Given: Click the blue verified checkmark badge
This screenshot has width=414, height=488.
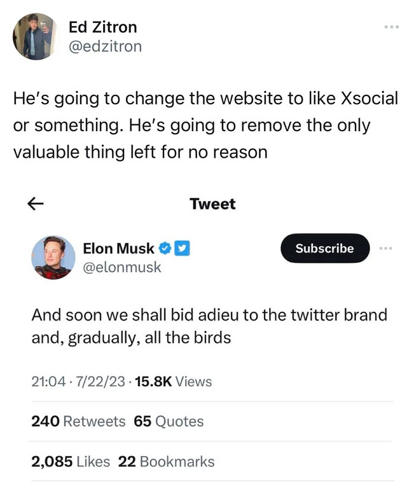Looking at the screenshot, I should (165, 248).
